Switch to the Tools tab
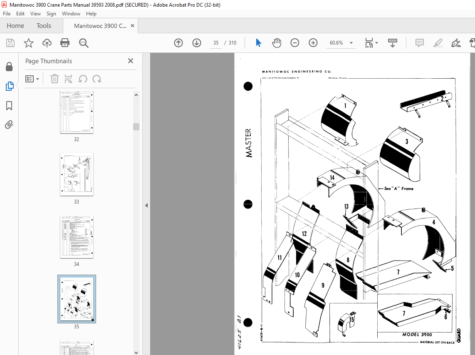 tap(44, 26)
